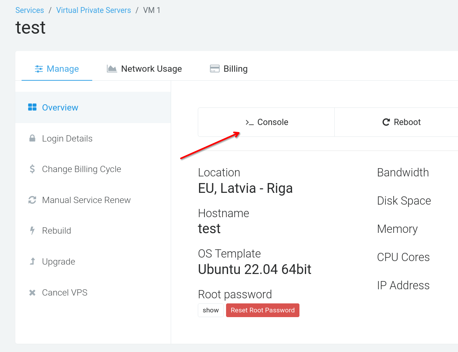Click the card icon on the Billing tab
Viewport: 458px width, 352px height.
[215, 68]
